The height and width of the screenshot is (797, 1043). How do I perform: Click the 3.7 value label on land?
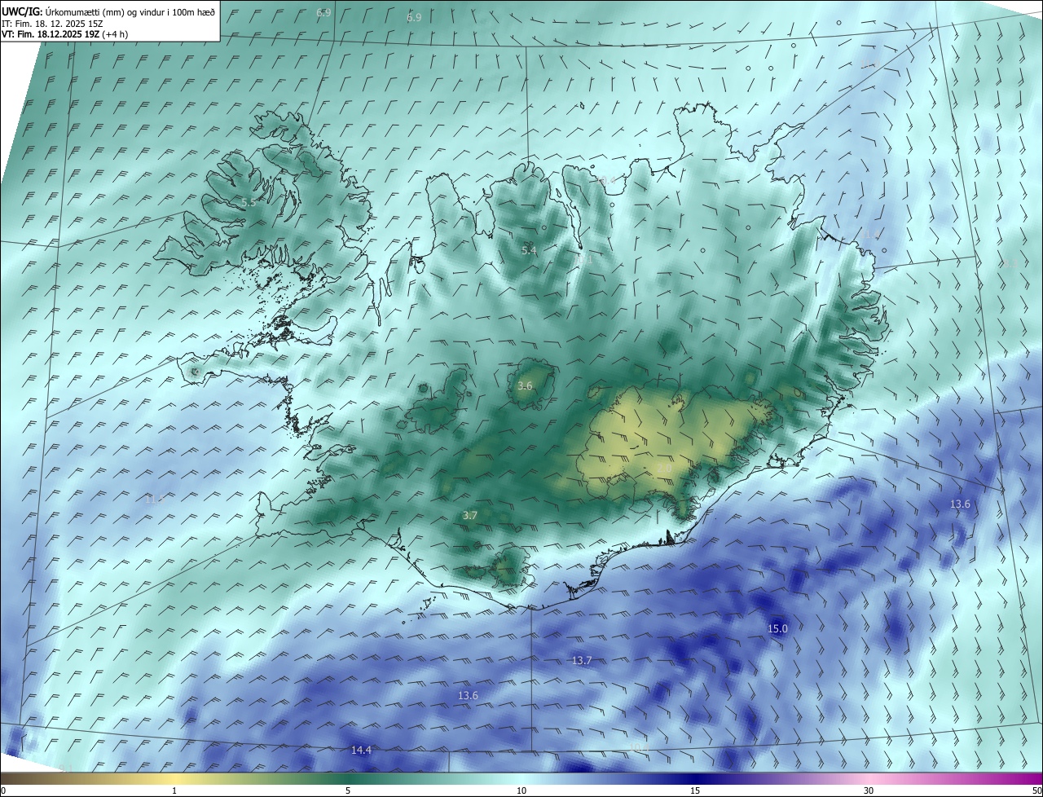point(470,515)
